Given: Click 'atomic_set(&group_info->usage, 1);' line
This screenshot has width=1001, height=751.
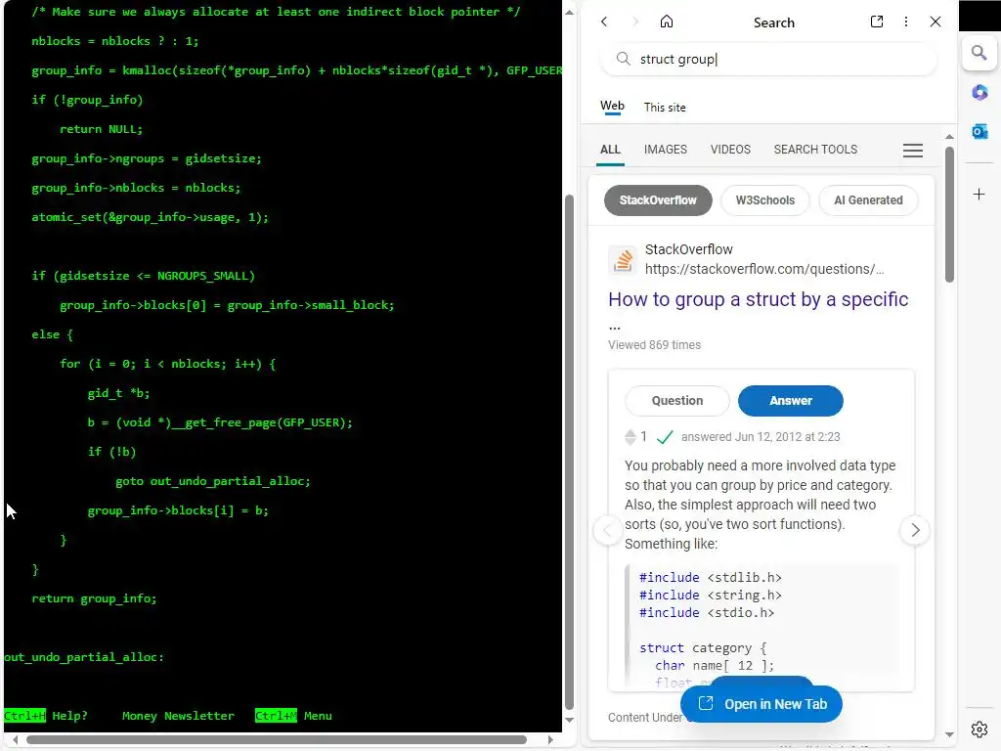Looking at the screenshot, I should pos(150,217).
